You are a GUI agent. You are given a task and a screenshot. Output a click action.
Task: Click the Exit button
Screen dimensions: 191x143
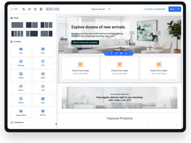(14, 9)
